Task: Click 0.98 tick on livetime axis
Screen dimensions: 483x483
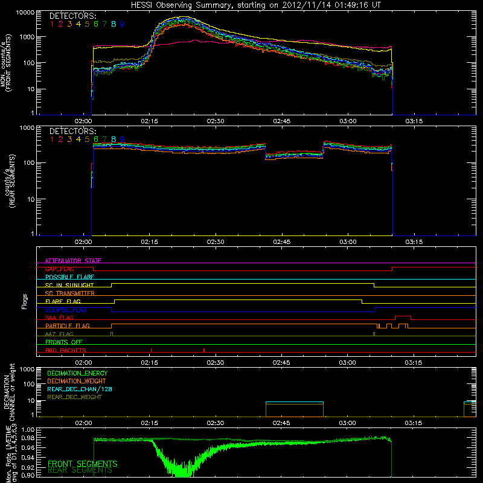Action: [28, 438]
